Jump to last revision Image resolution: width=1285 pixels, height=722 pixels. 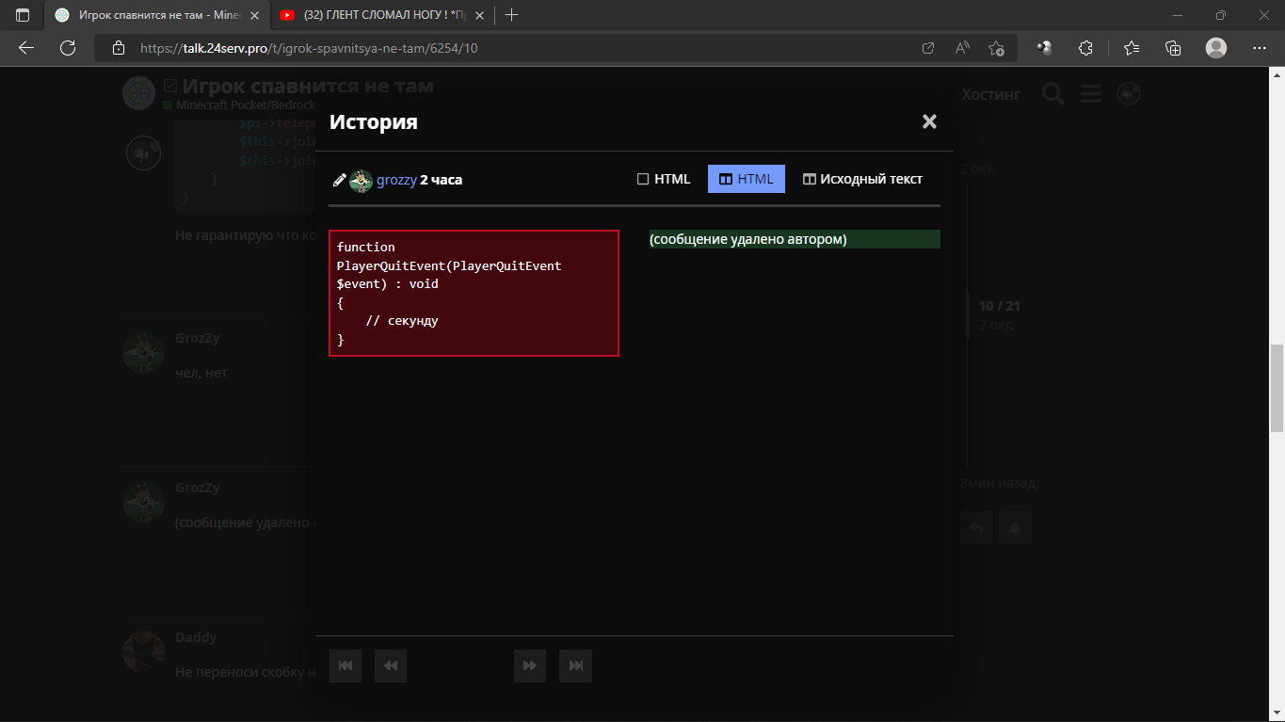point(575,666)
